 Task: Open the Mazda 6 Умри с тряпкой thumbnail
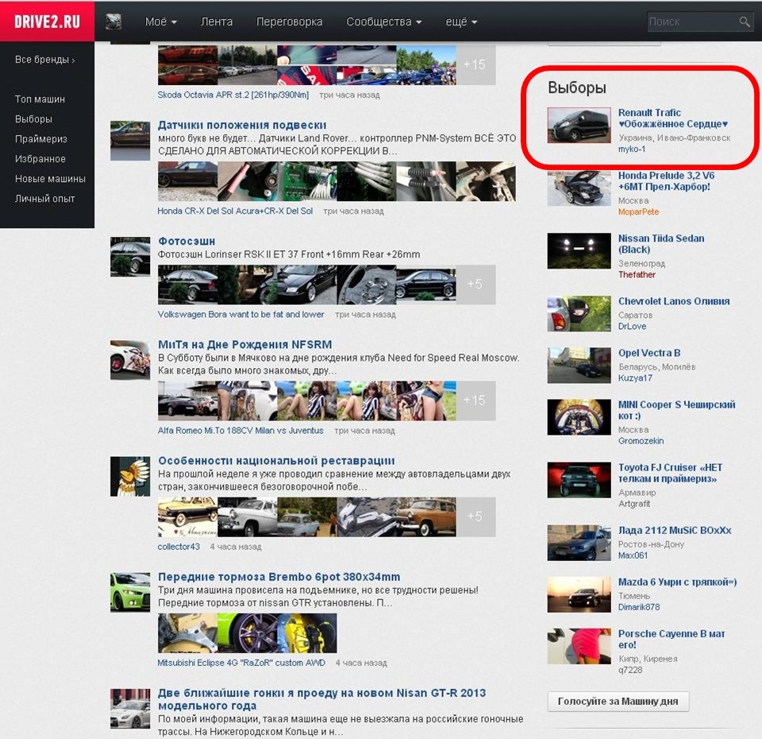pyautogui.click(x=579, y=594)
